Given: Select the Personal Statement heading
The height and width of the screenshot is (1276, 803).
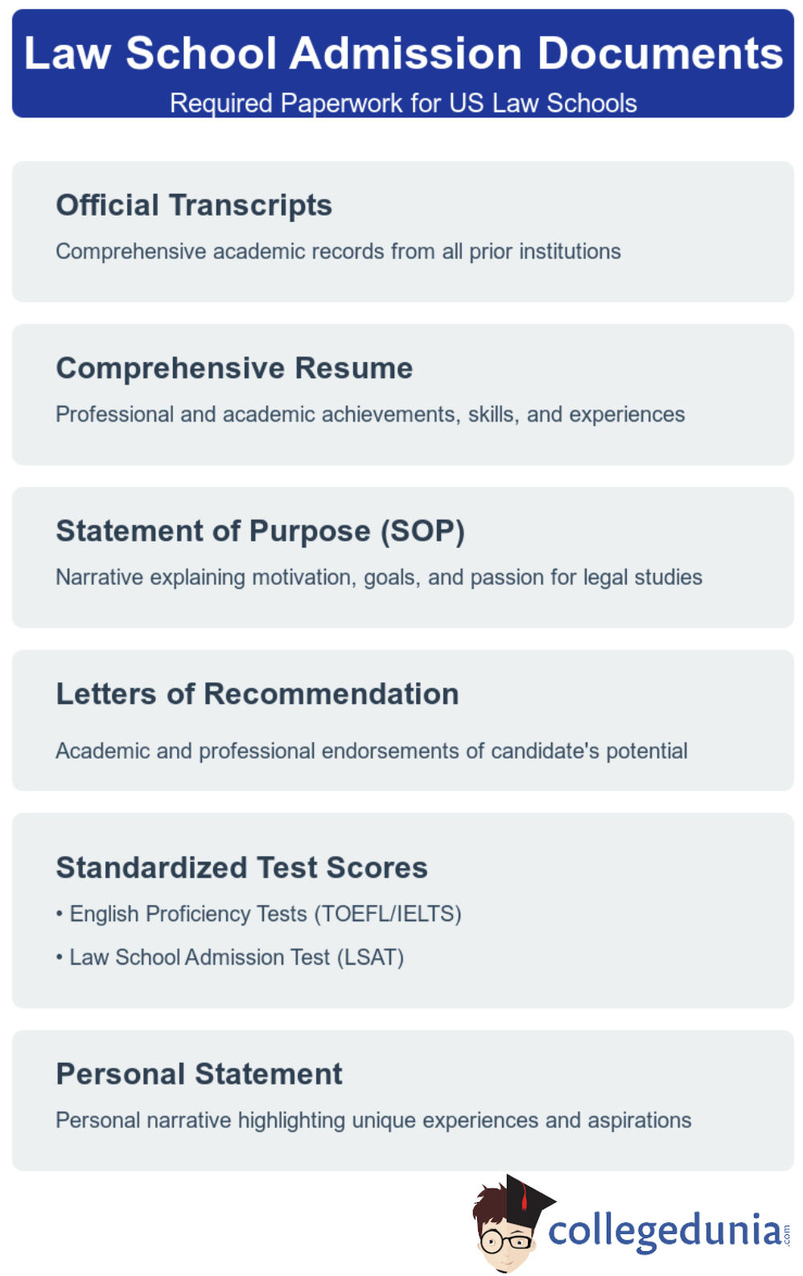Looking at the screenshot, I should 199,1074.
